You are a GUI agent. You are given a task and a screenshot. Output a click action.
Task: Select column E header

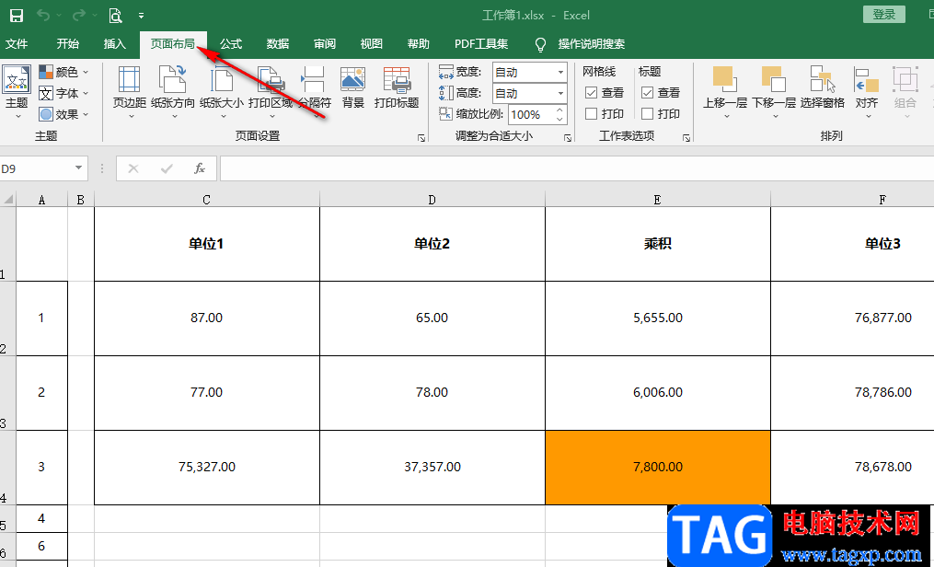tap(658, 200)
